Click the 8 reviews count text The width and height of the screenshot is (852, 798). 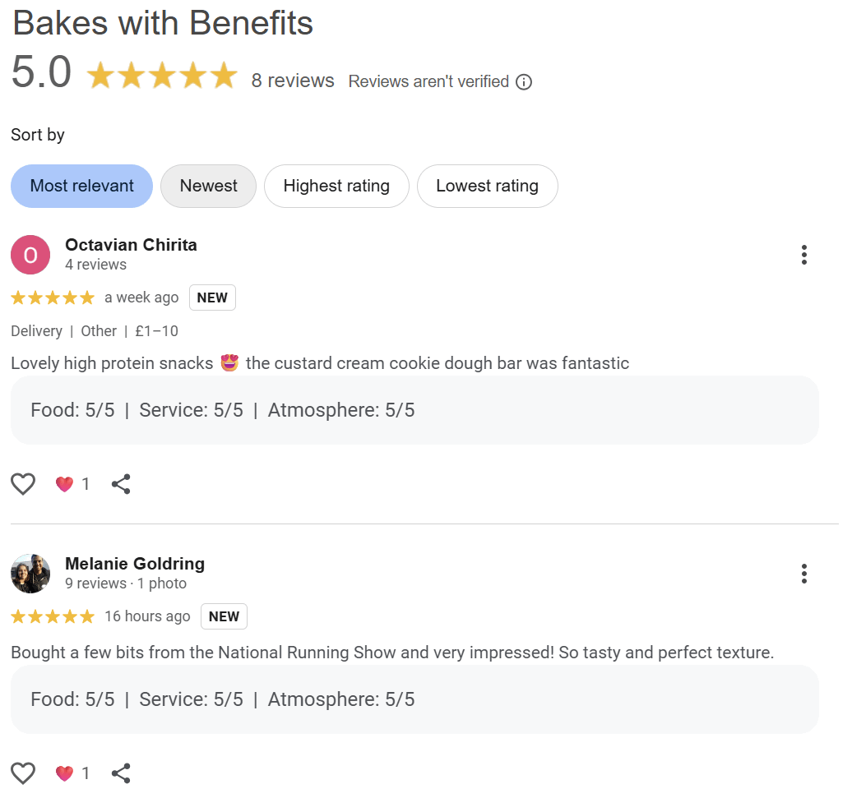click(293, 81)
